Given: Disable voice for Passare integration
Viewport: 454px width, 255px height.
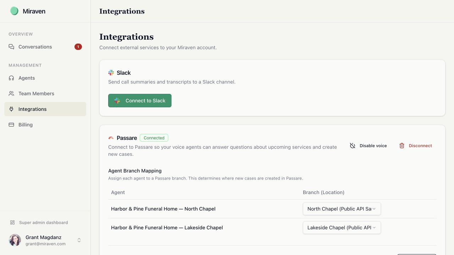Looking at the screenshot, I should coord(368,146).
